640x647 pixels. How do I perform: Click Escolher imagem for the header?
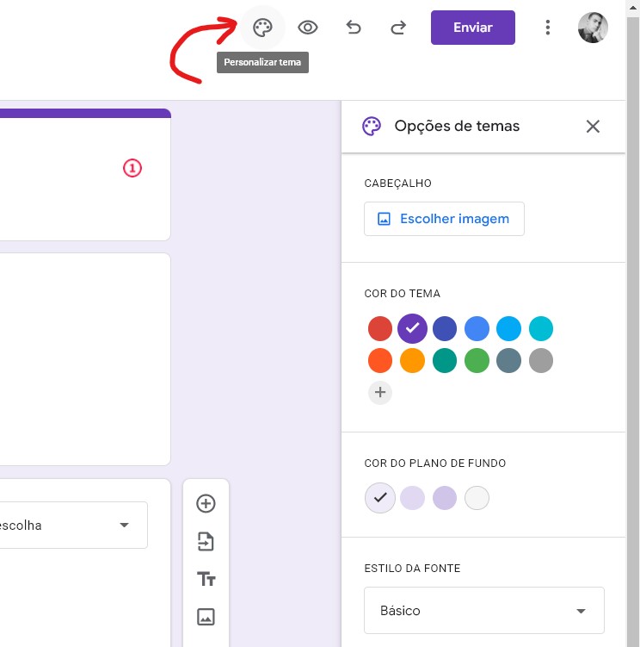click(444, 219)
